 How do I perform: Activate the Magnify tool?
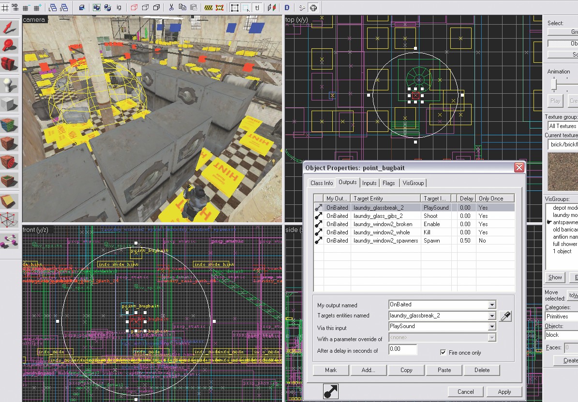tap(9, 46)
